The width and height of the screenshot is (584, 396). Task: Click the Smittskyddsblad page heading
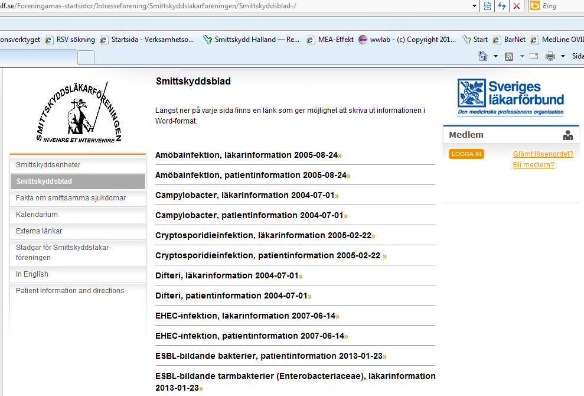193,82
